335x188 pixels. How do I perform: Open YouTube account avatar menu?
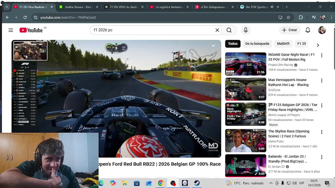[322, 30]
